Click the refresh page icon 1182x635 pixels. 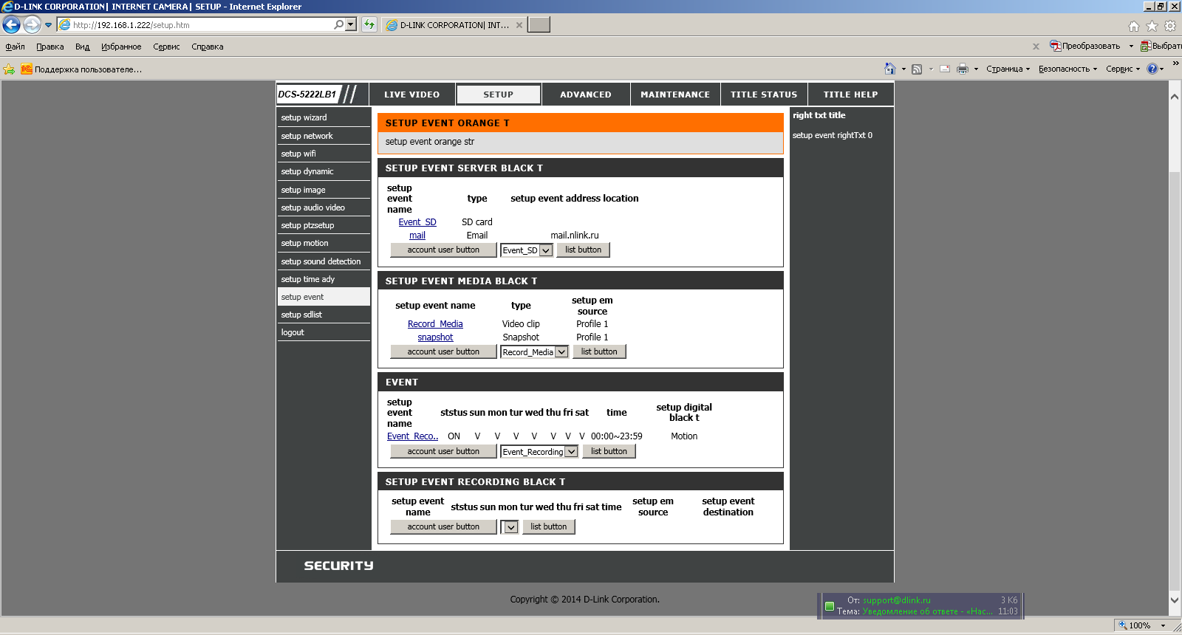click(369, 25)
